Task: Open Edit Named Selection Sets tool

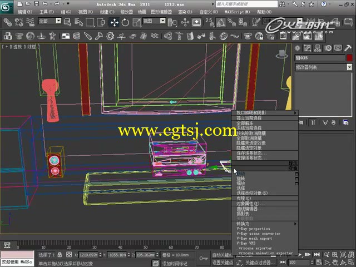Action: (x=256, y=22)
